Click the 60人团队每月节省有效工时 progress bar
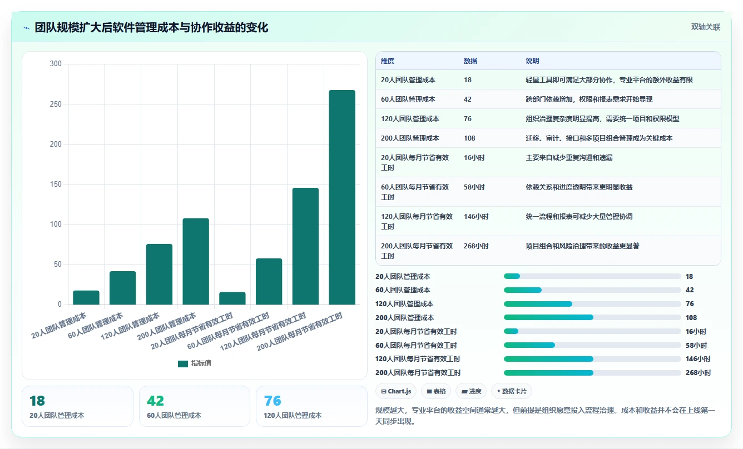Image resolution: width=743 pixels, height=449 pixels. coord(592,345)
